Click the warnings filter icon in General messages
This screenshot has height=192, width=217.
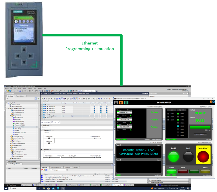click(44, 170)
